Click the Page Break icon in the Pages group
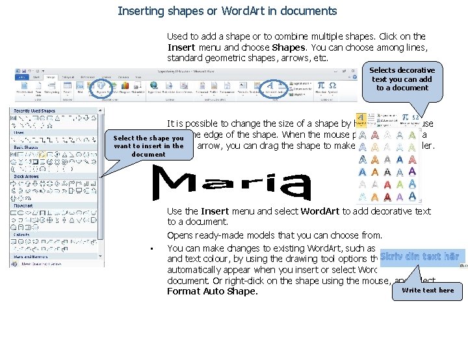The width and height of the screenshot is (468, 351). coord(51,87)
